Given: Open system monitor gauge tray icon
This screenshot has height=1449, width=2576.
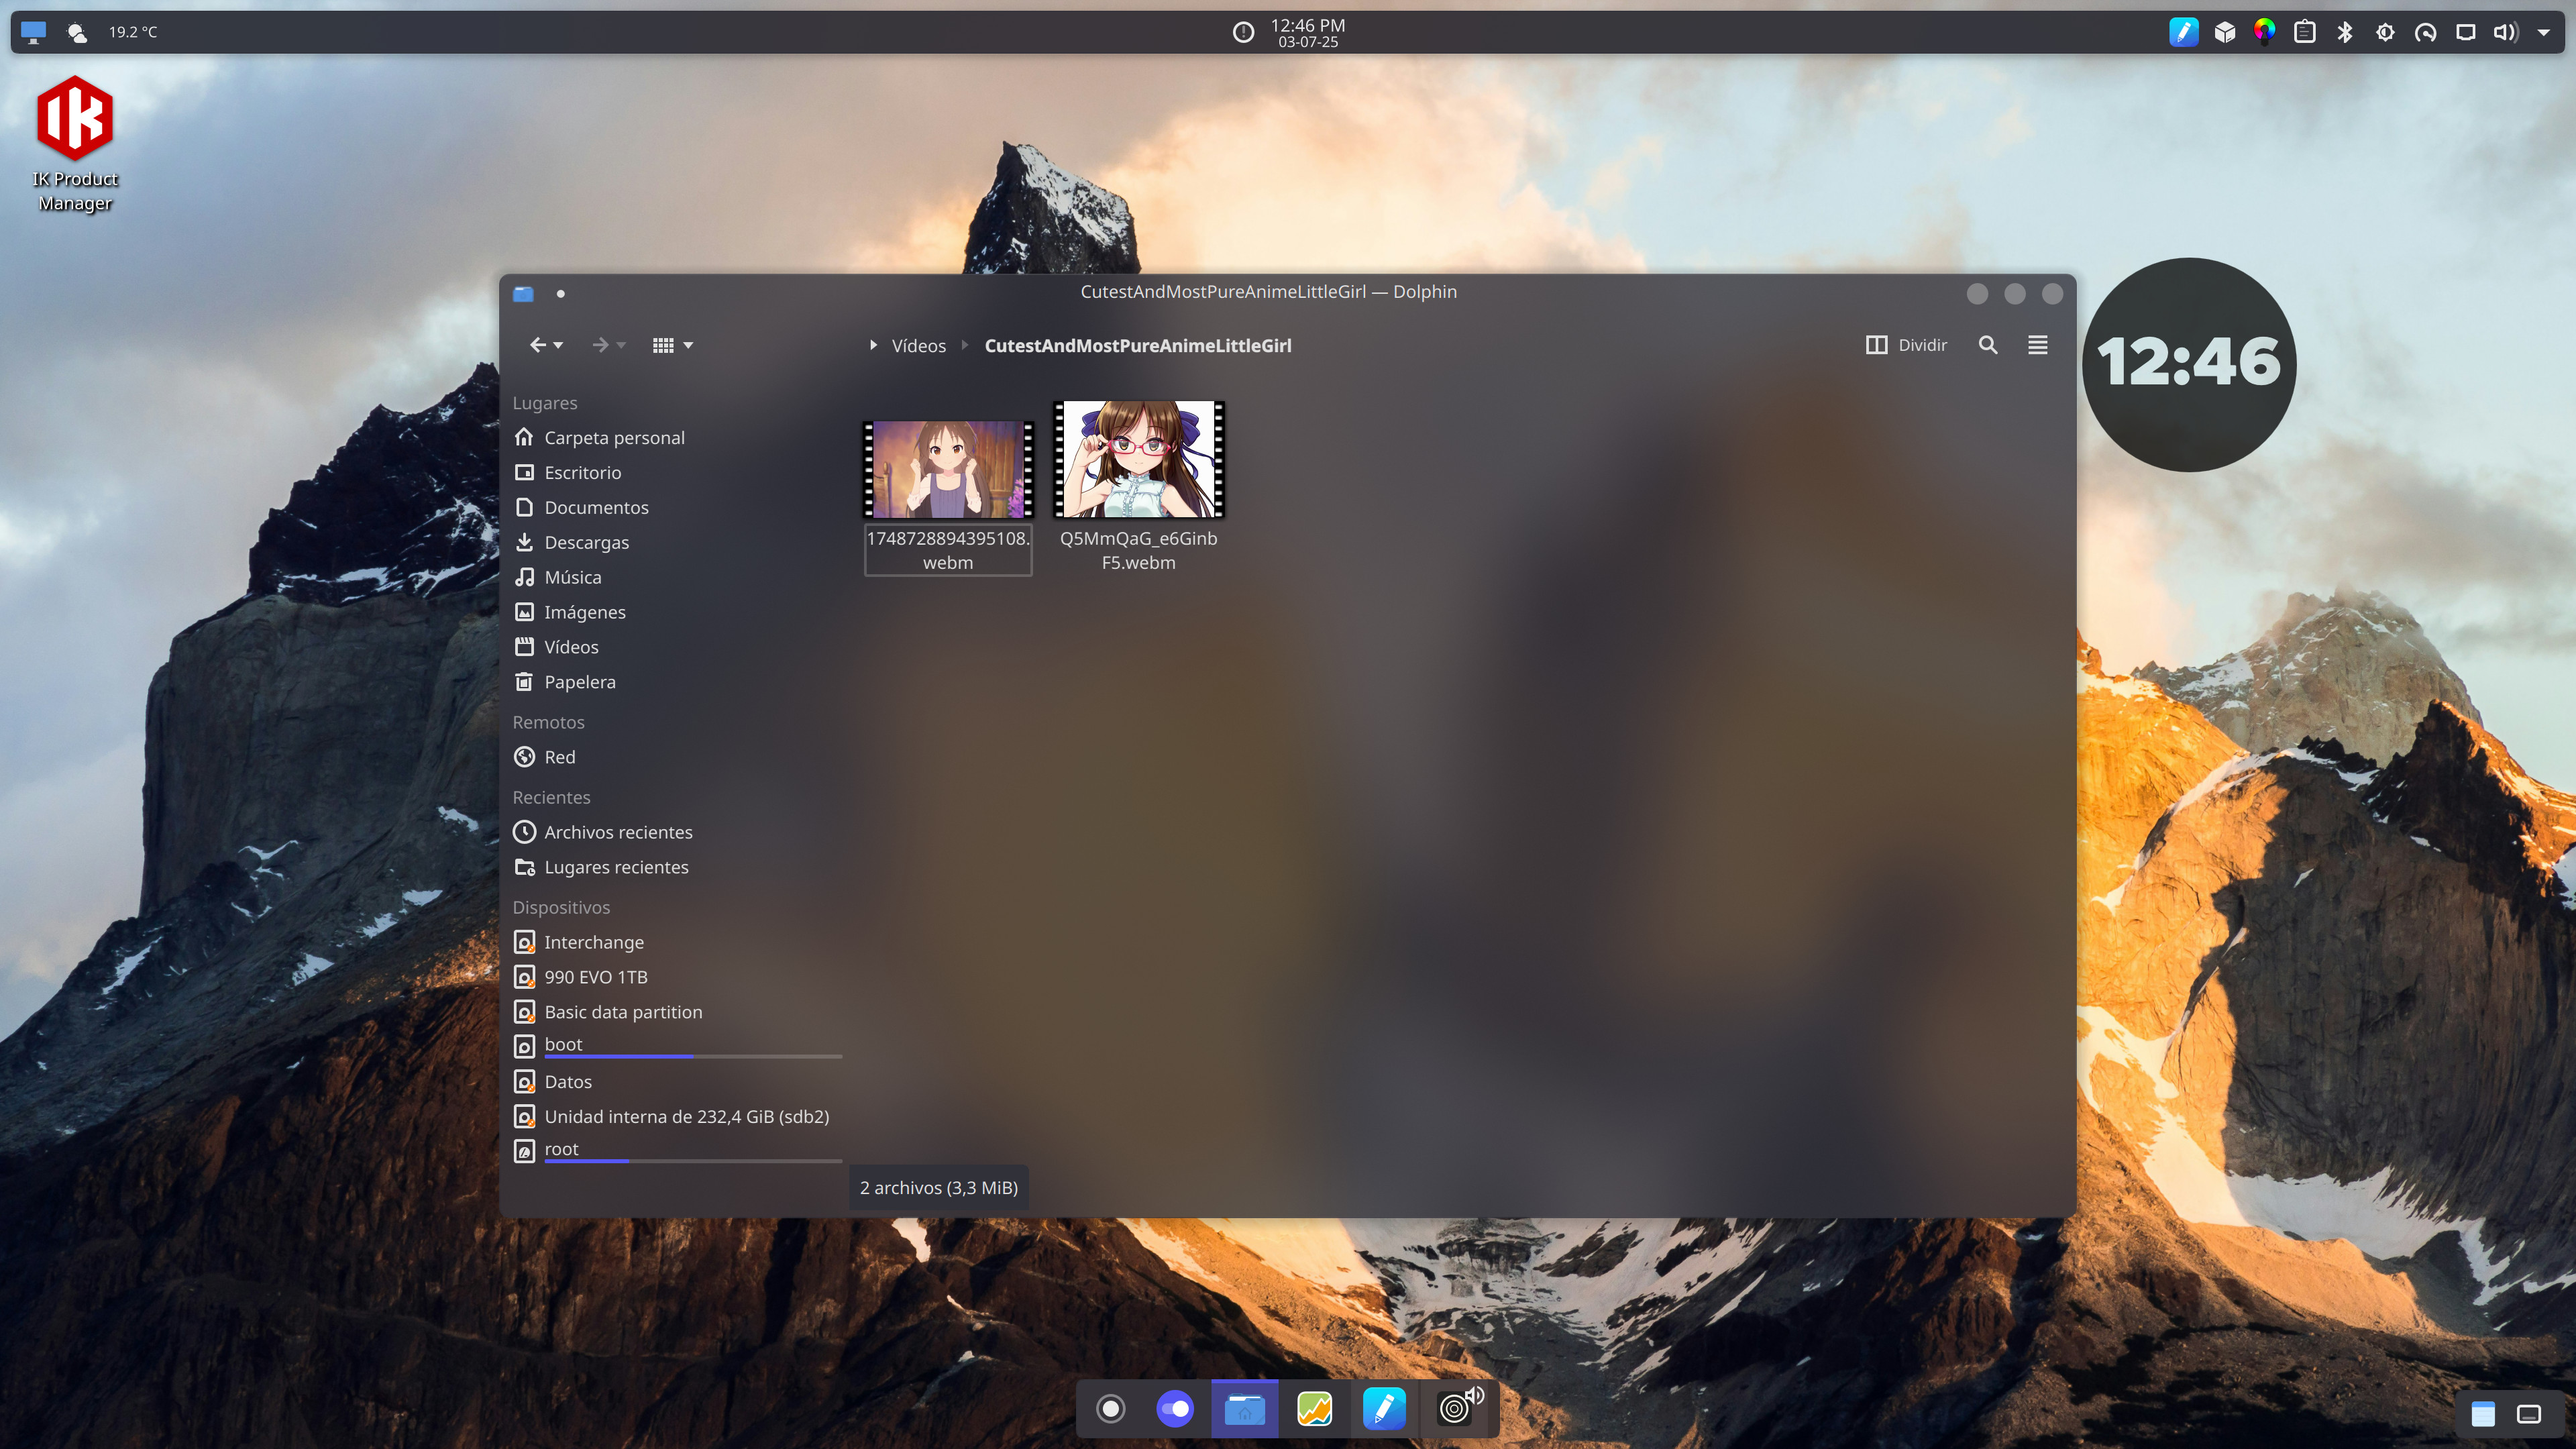Looking at the screenshot, I should coord(2426,32).
